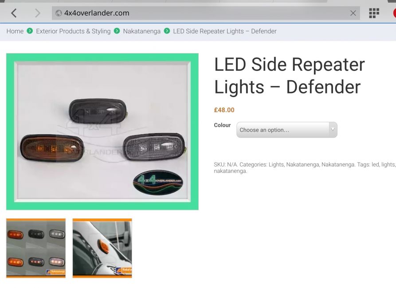Click the led tag link
Screen dimensions: 396x288
click(375, 164)
